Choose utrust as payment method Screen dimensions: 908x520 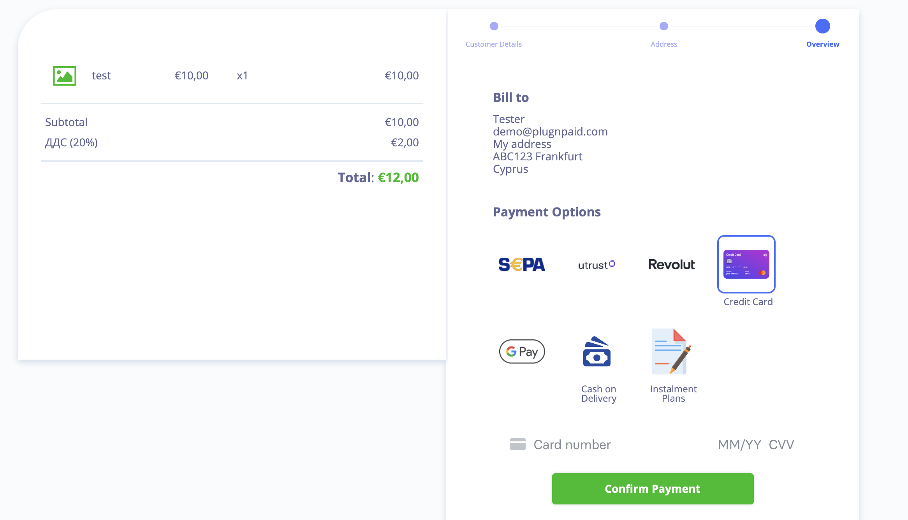coord(597,265)
